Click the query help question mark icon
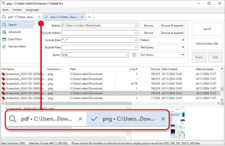Viewport: 225px width, 146px height. (135, 55)
